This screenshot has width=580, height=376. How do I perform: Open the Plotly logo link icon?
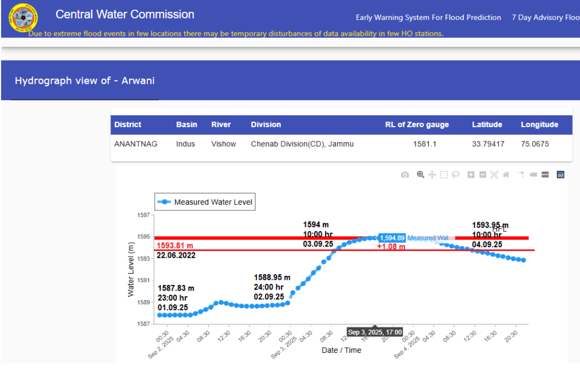point(561,175)
